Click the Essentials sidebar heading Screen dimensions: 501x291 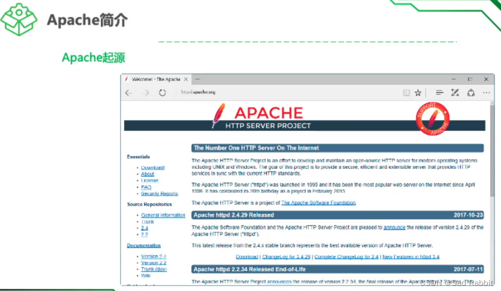[x=138, y=157]
